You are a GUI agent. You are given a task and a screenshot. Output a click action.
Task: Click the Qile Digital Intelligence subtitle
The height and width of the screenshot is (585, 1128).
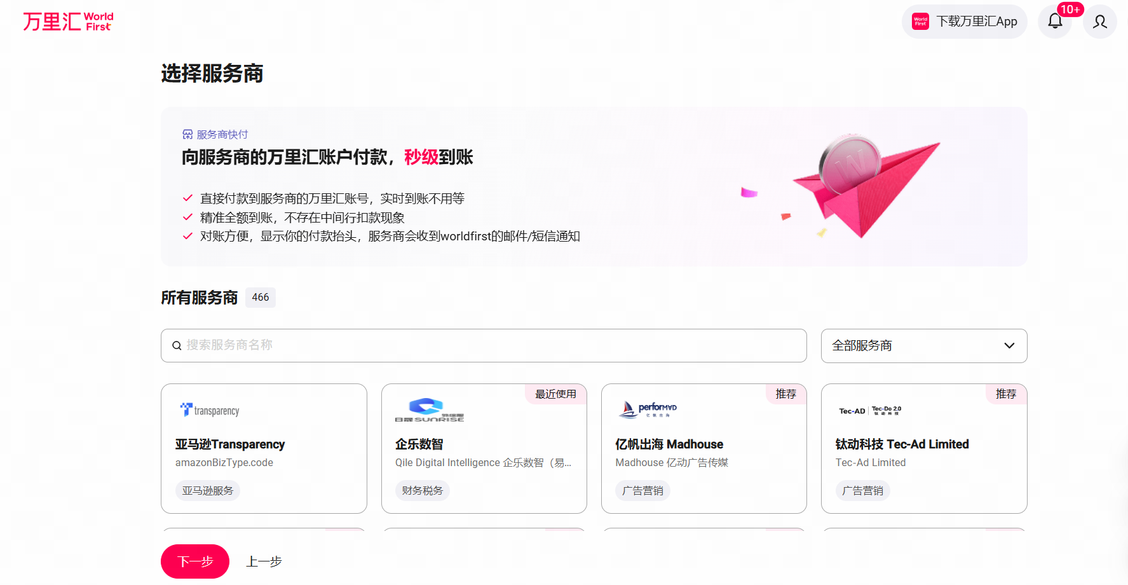(484, 463)
